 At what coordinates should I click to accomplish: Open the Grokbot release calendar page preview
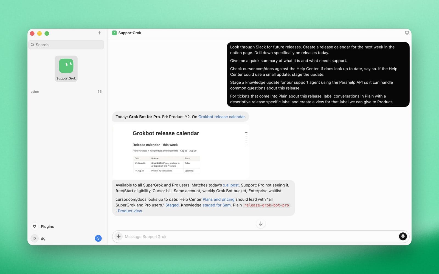point(181,151)
